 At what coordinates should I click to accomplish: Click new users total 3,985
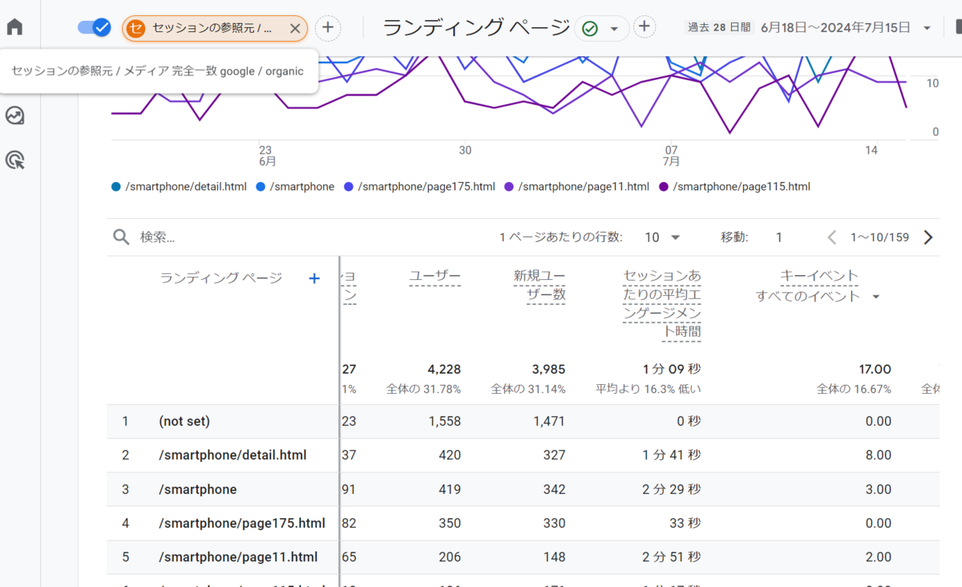[x=548, y=370]
